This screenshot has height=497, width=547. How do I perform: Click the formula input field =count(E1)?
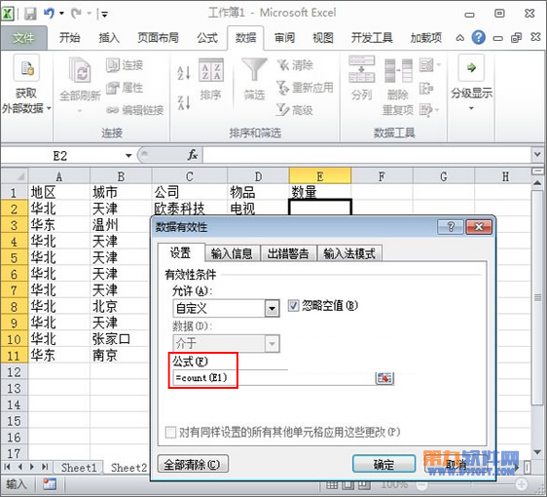274,378
